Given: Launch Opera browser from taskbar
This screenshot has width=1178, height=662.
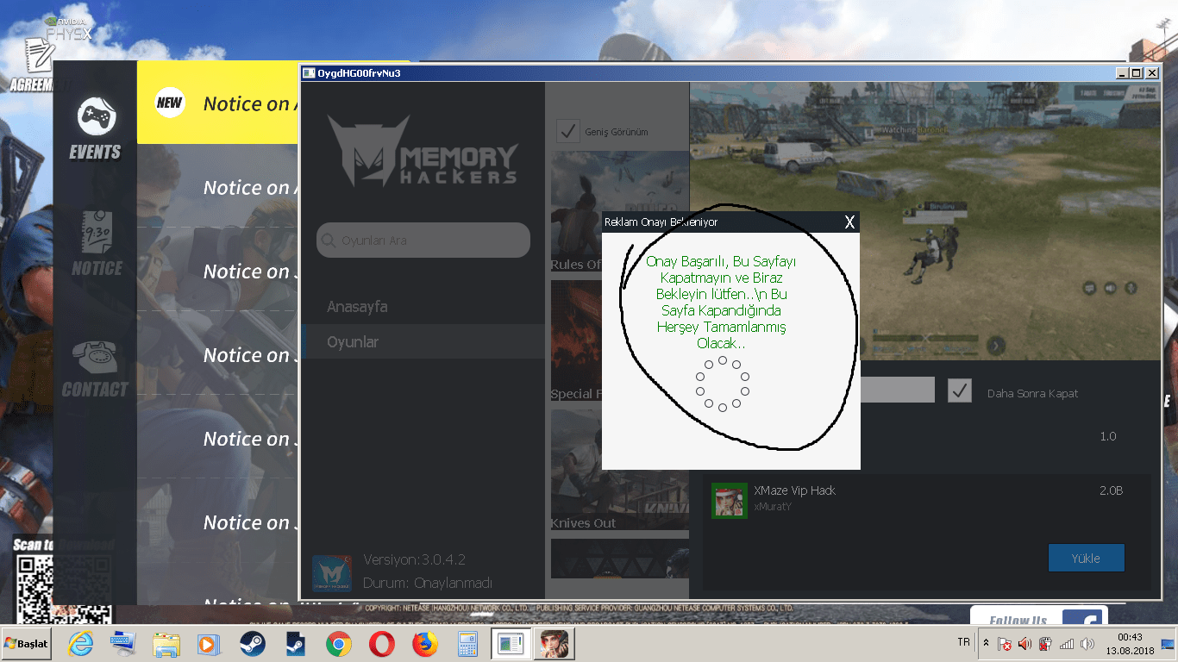Looking at the screenshot, I should tap(382, 644).
